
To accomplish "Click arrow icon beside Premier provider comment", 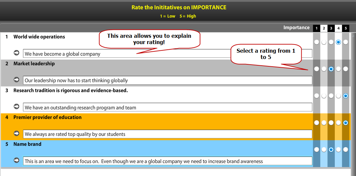I will (x=17, y=133).
